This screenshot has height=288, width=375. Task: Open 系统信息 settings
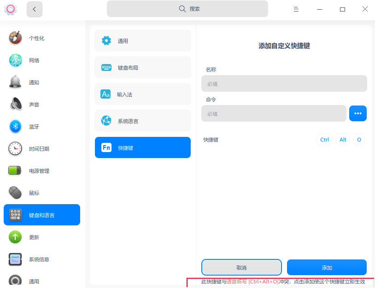coord(42,259)
